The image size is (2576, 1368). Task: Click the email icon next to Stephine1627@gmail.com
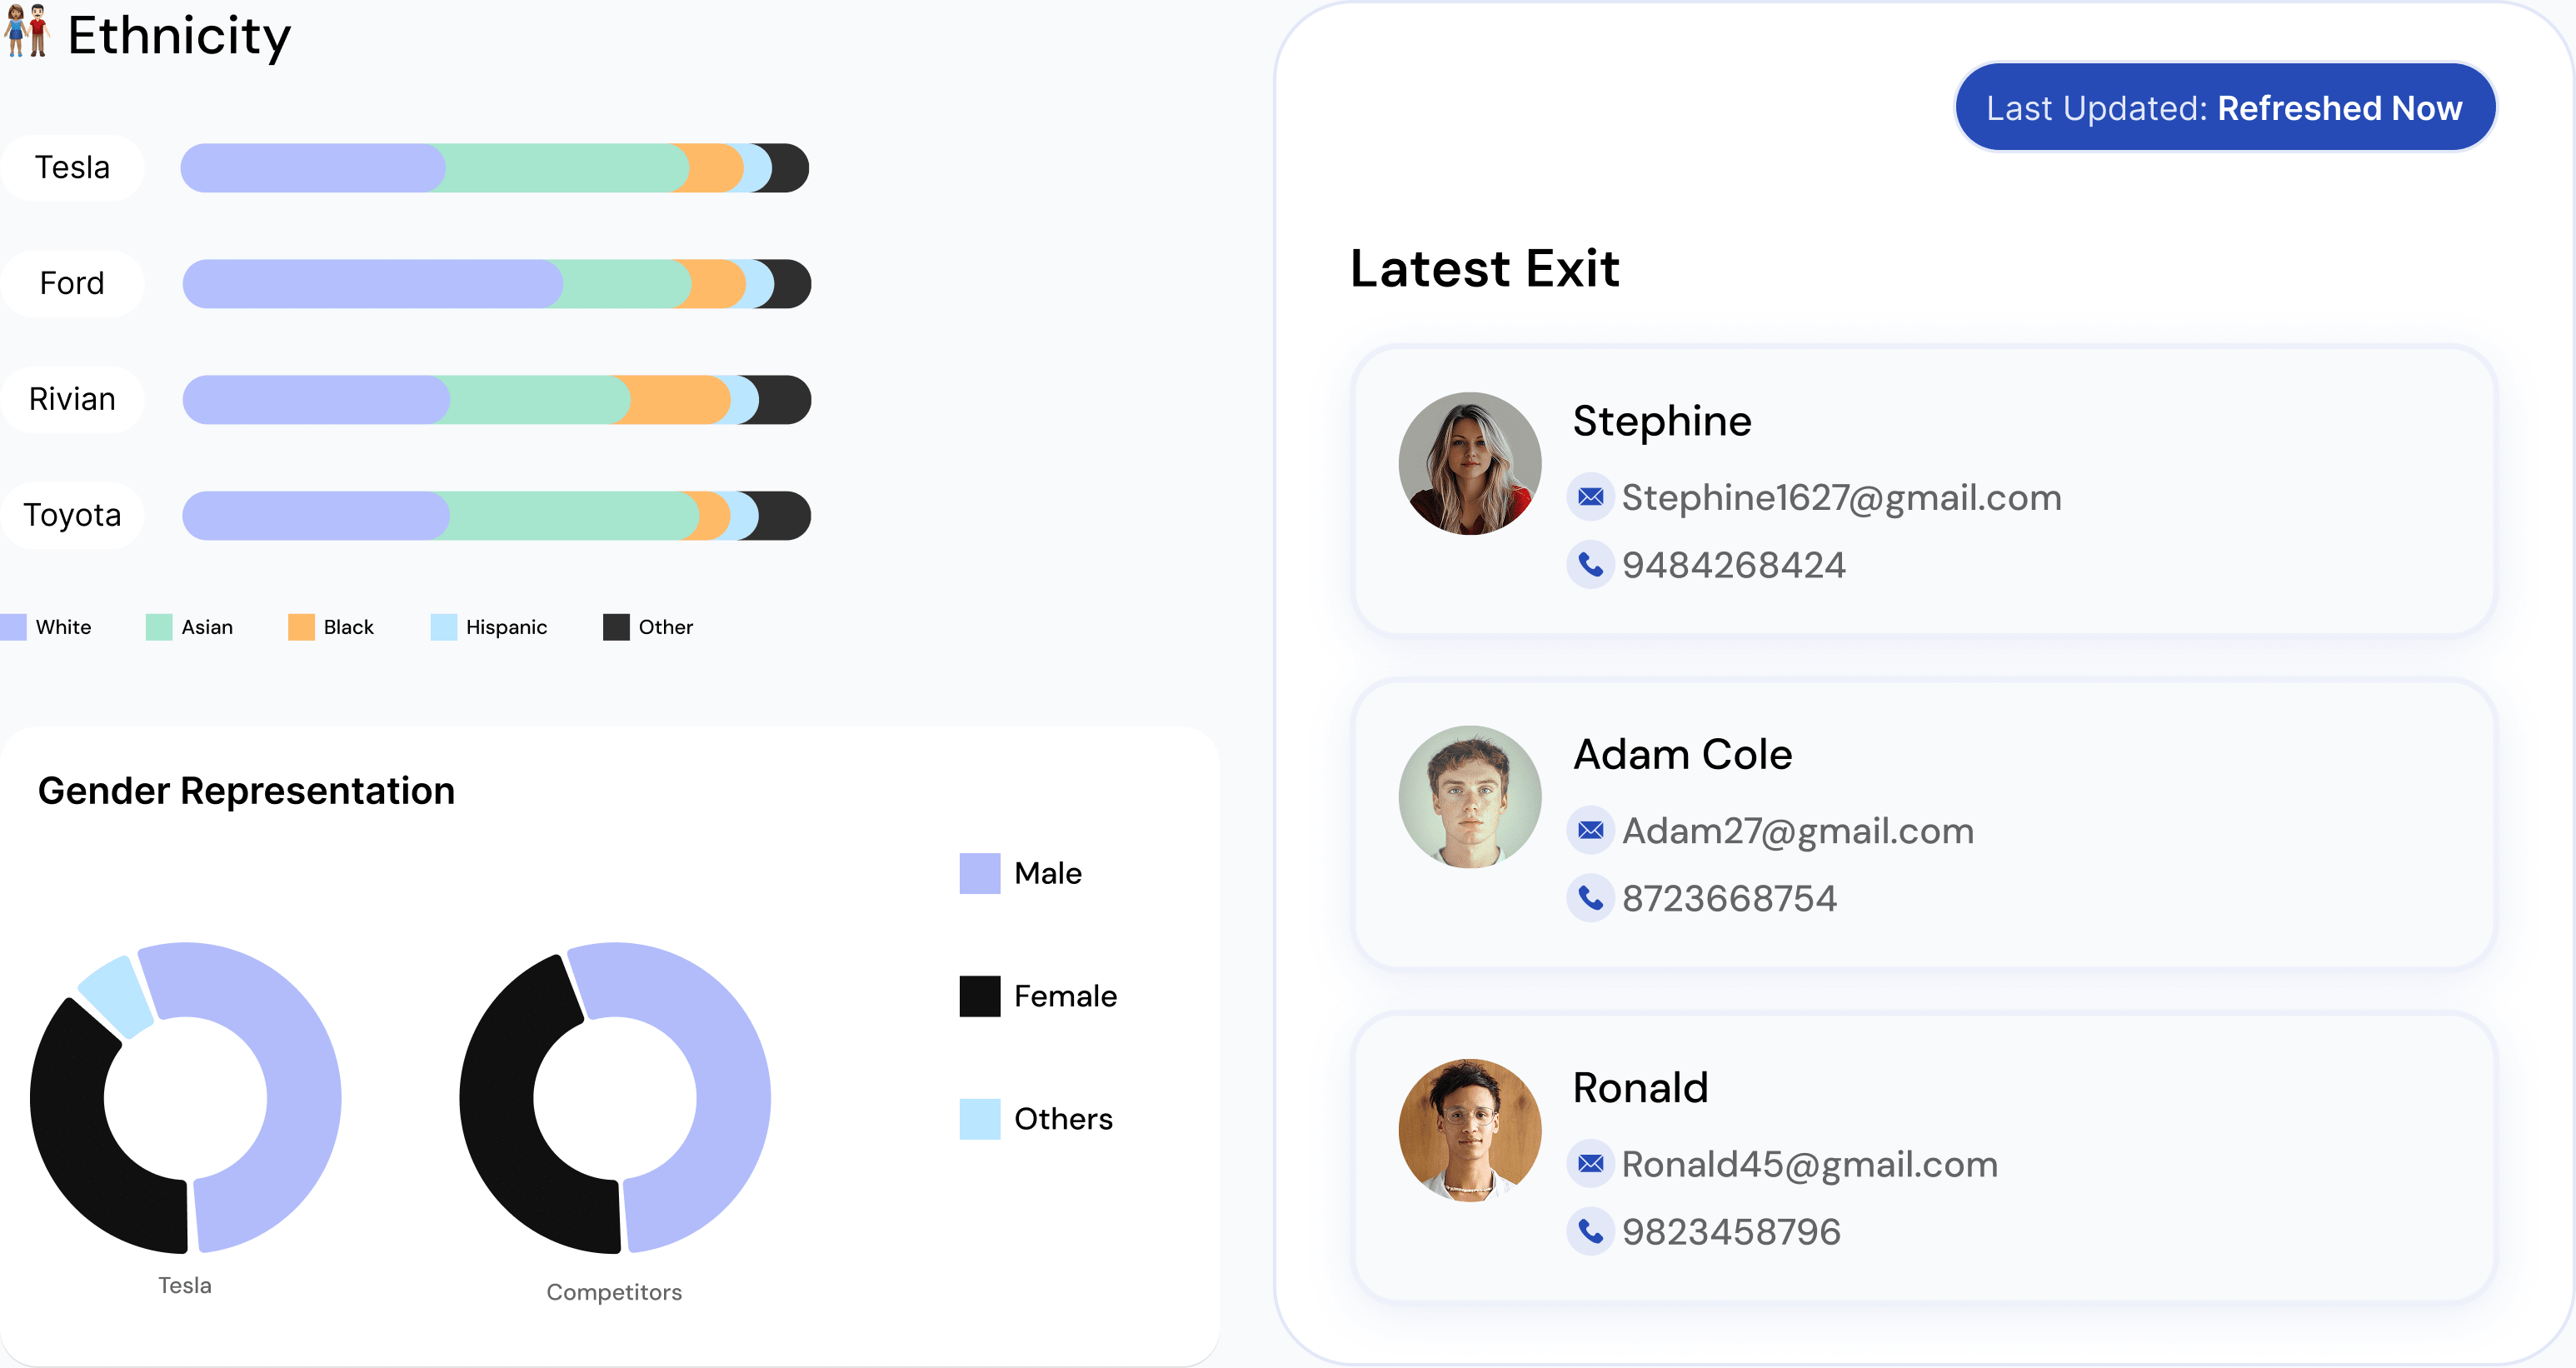point(1590,496)
